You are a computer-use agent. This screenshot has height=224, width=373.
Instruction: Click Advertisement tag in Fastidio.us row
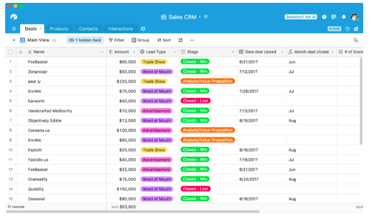click(157, 160)
